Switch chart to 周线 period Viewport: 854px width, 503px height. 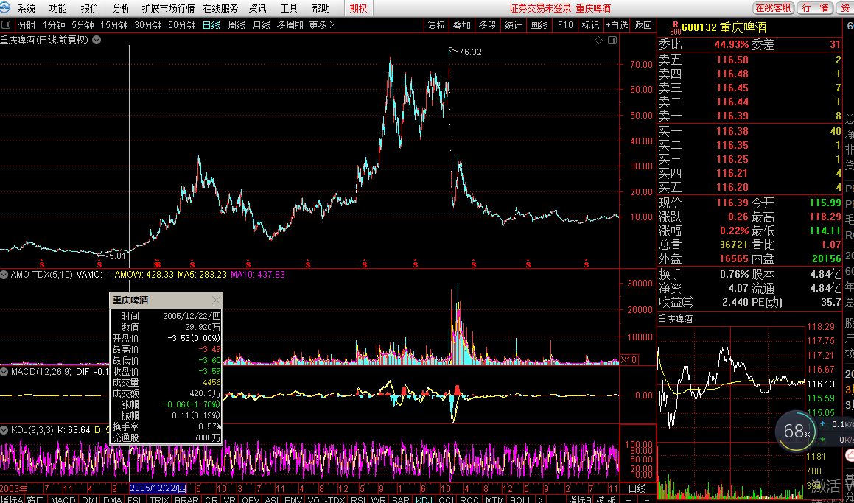(236, 25)
